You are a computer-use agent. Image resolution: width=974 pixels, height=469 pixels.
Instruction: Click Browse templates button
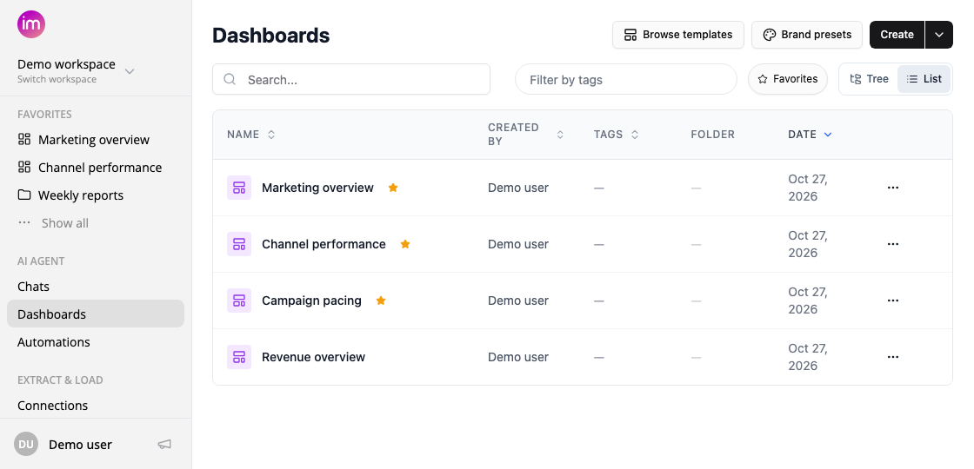pyautogui.click(x=678, y=35)
